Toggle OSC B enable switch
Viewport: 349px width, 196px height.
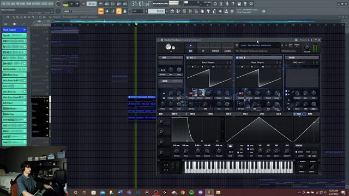[237, 58]
